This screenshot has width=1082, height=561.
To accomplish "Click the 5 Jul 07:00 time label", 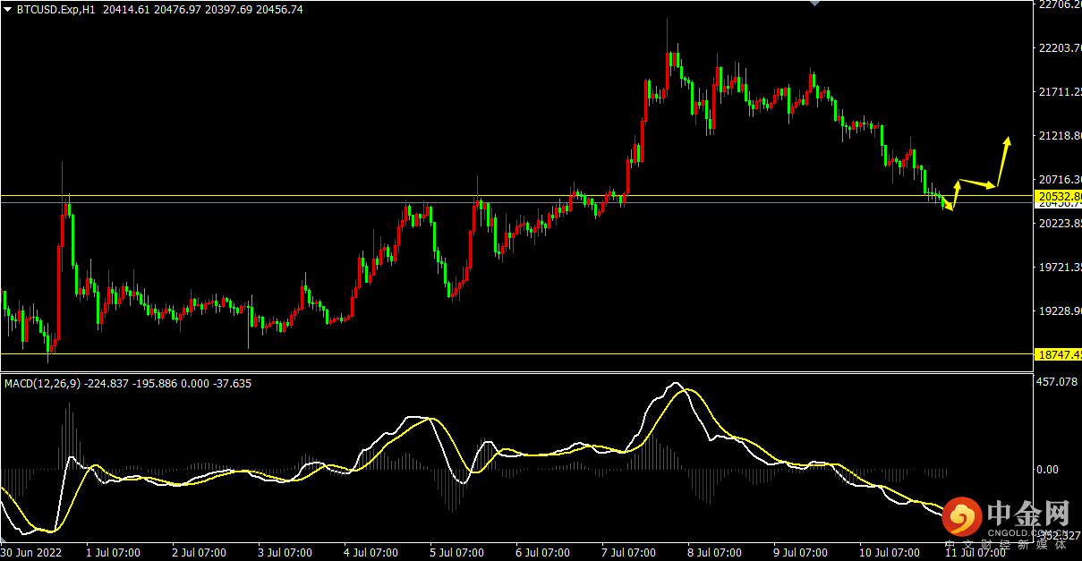I will (x=456, y=552).
